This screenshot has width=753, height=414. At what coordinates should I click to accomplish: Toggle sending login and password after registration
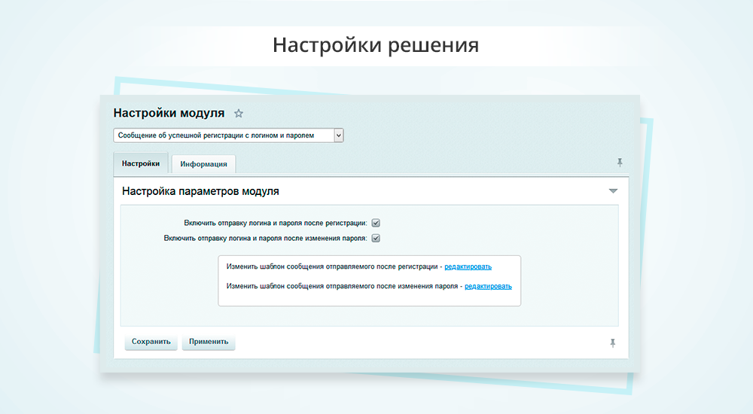376,223
